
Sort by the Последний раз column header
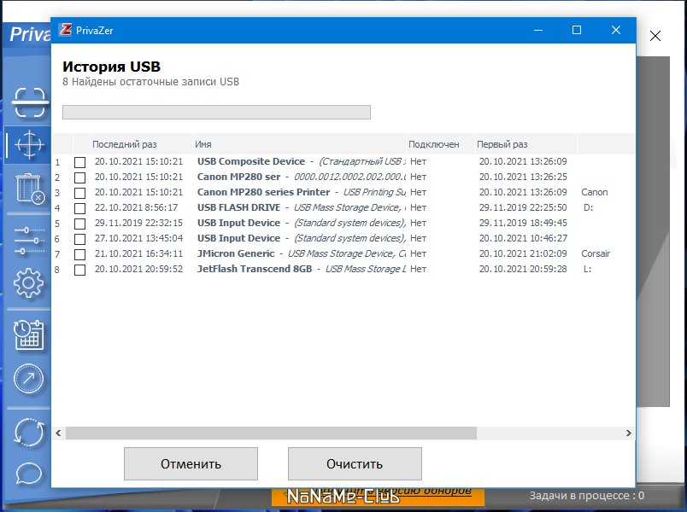141,144
